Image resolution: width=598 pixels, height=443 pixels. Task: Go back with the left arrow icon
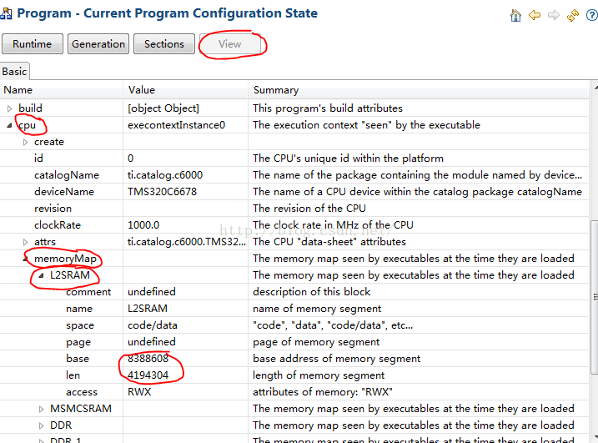(535, 15)
